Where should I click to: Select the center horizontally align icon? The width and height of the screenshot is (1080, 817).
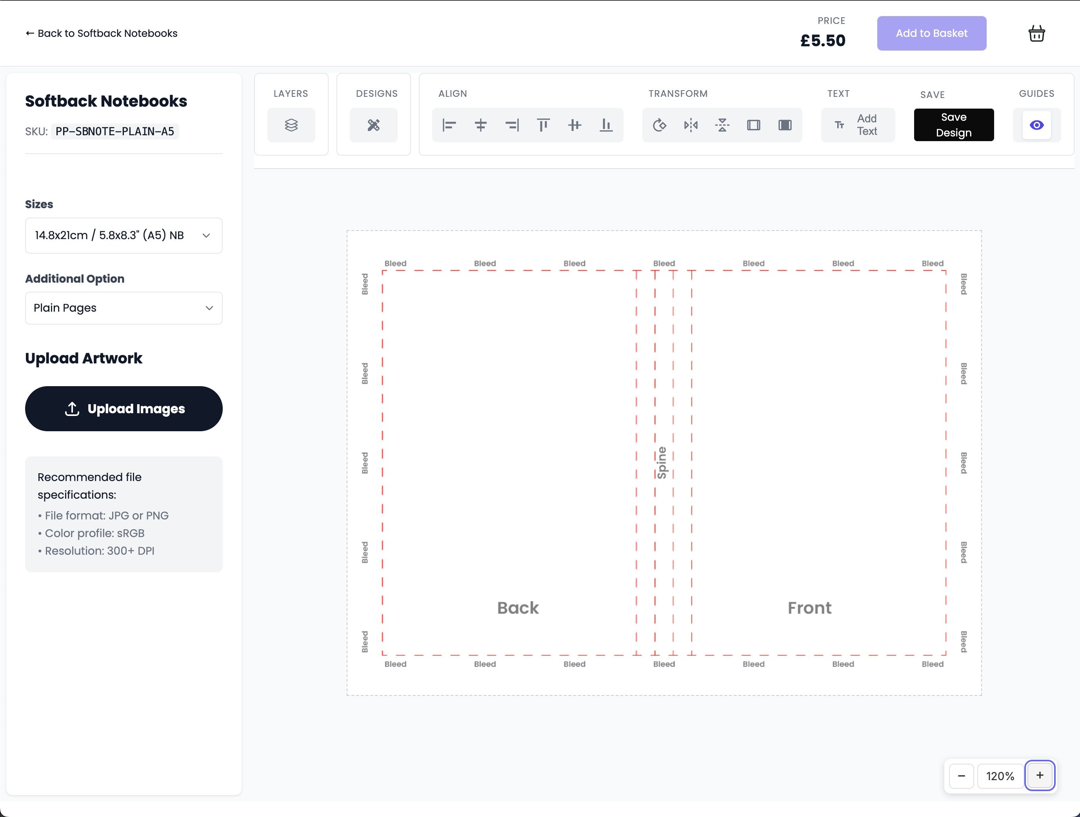pos(481,125)
